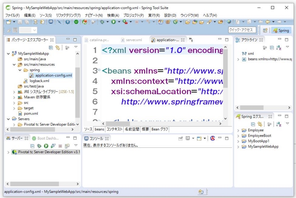Click Open Console icon in Console view
This screenshot has width=296, height=198.
(199, 139)
